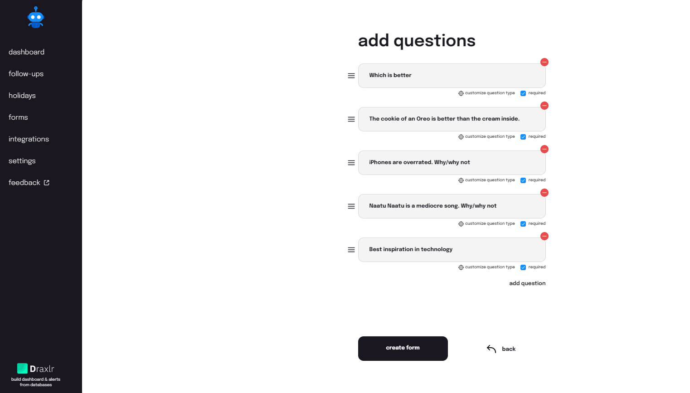Navigate to integrations from the sidebar
Viewport: 690px width, 393px height.
point(29,139)
